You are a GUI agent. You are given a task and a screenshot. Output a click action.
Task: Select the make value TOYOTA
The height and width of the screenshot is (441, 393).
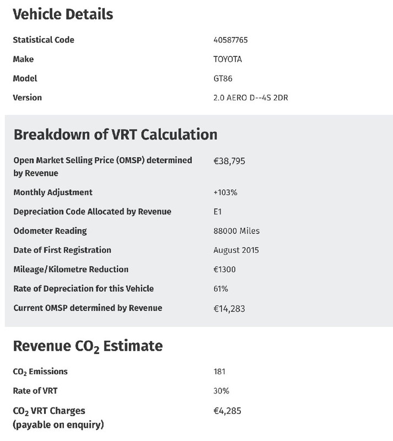pos(228,59)
